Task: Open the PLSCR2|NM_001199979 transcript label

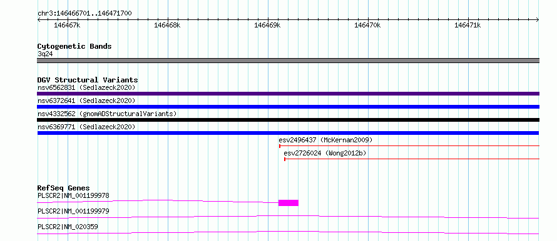Action: (73, 211)
